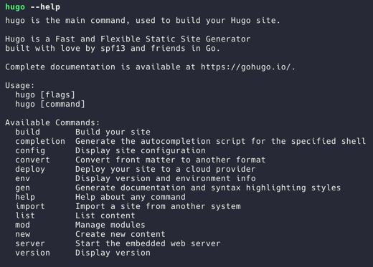Screen dimensions: 373x267
Task: Click the env command name
Action: pyautogui.click(x=23, y=179)
